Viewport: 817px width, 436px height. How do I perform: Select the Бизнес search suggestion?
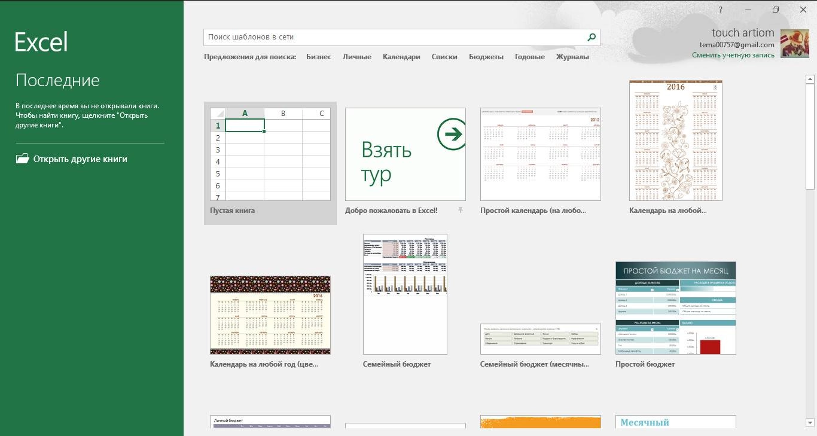pyautogui.click(x=319, y=57)
